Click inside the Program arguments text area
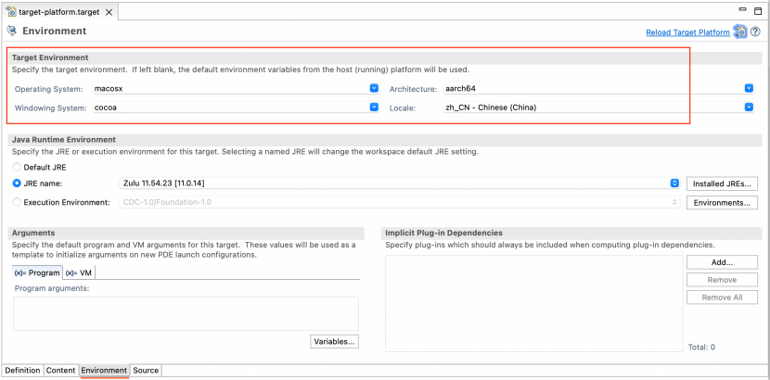Screen dimensions: 770x380 (186, 313)
